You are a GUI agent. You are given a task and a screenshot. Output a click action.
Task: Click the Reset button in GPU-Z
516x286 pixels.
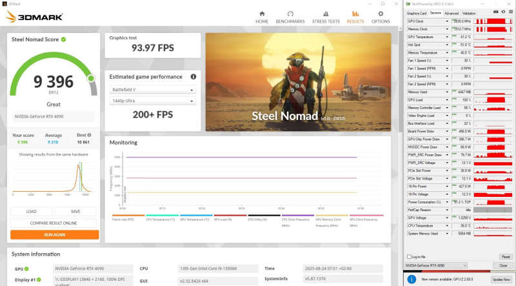506,257
